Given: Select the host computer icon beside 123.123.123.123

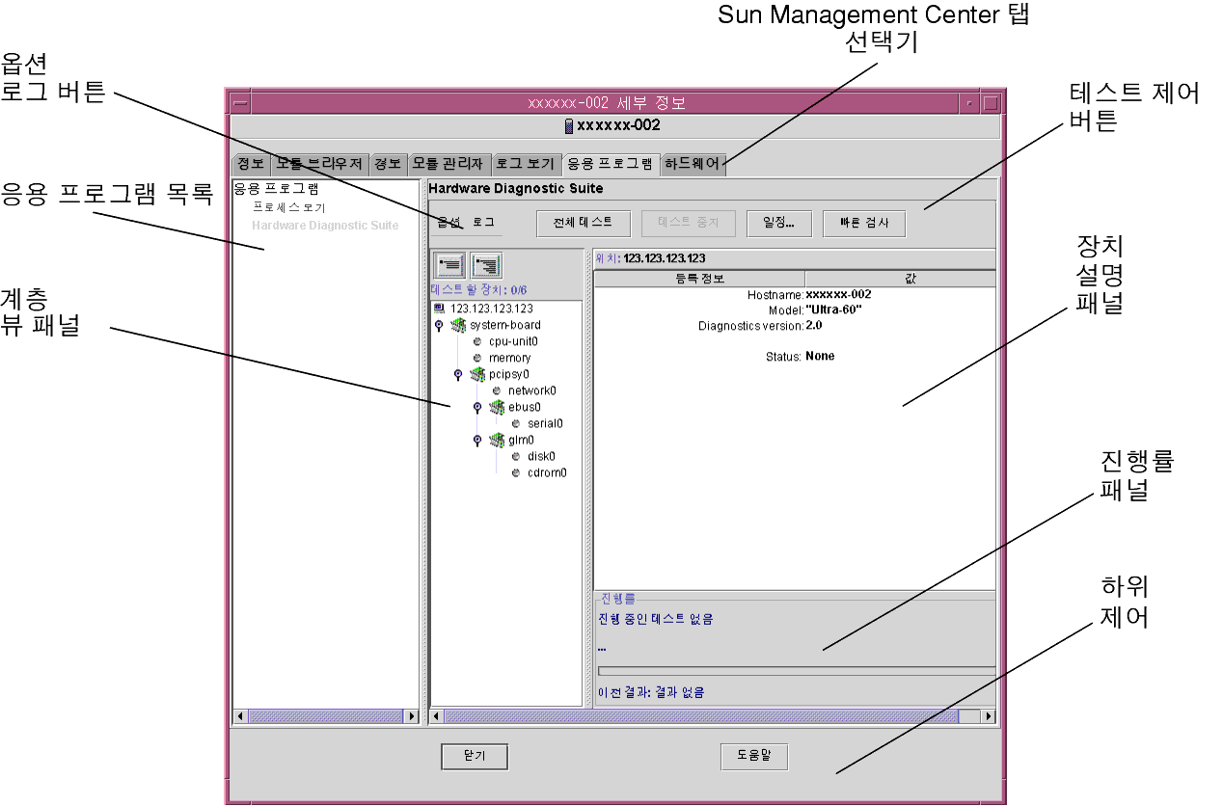Looking at the screenshot, I should [440, 309].
